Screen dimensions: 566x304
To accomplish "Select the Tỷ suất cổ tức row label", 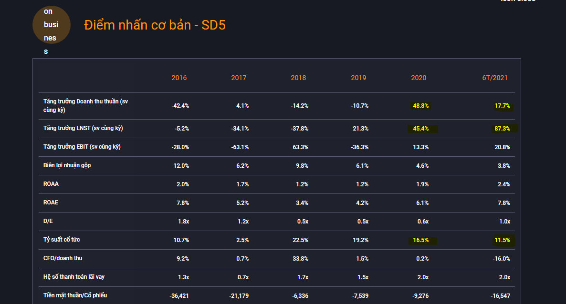I will click(62, 240).
